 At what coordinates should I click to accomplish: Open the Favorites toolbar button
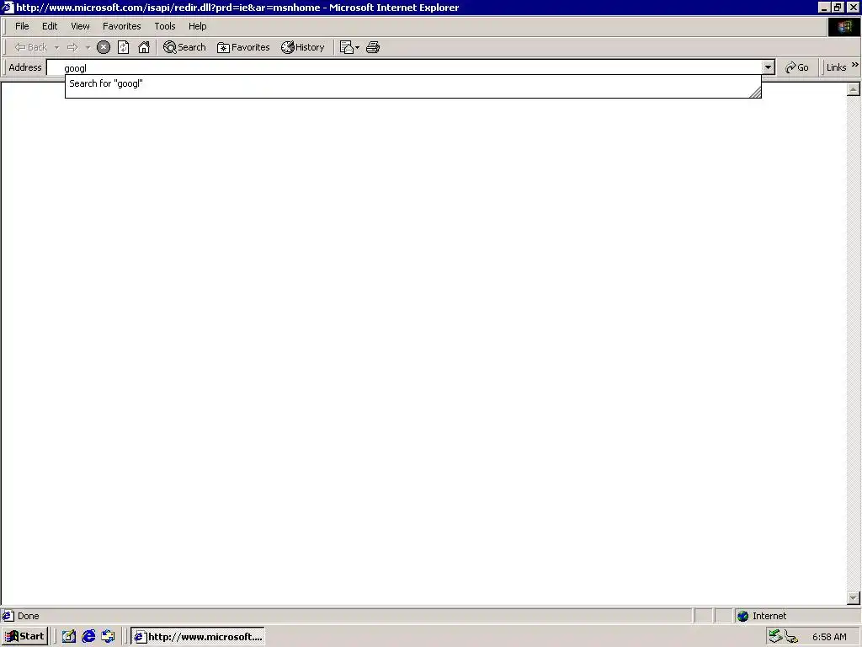pyautogui.click(x=243, y=47)
